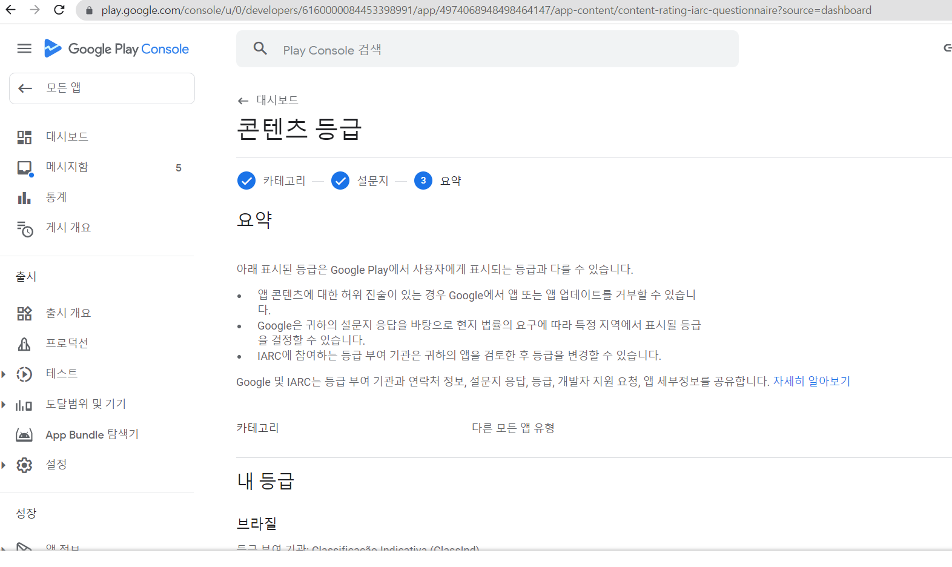Click the 대시보드 back link above title
Screen dimensions: 952x567
tap(277, 101)
